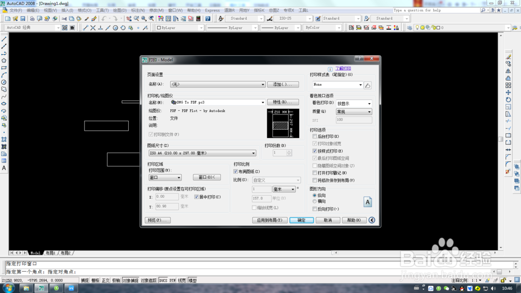Open the Layer Properties Manager icon

410,28
